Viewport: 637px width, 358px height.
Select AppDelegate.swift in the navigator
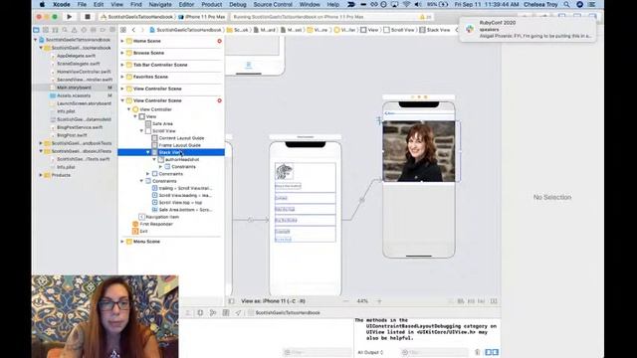(76, 56)
